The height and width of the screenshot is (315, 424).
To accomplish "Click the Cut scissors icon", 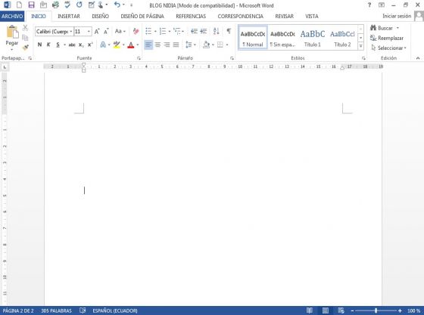I will click(25, 27).
